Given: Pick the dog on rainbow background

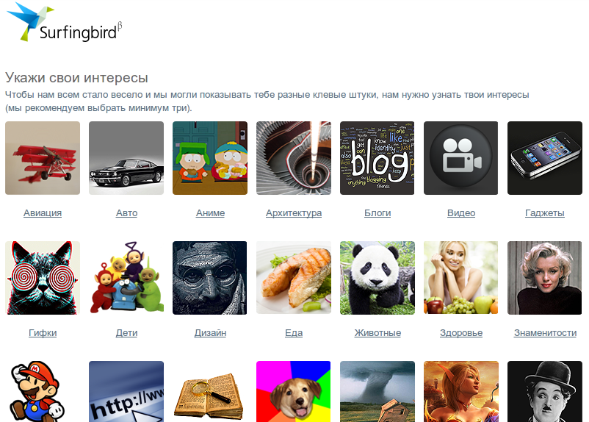Looking at the screenshot, I should [293, 392].
